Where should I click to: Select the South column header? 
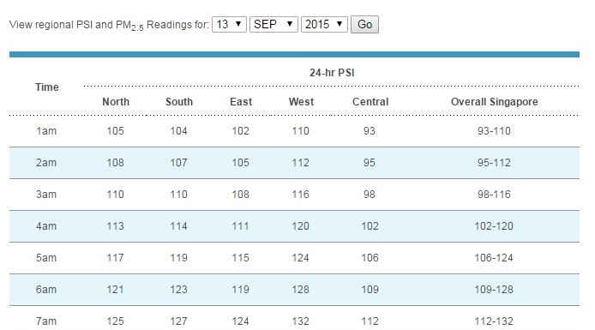[x=179, y=102]
